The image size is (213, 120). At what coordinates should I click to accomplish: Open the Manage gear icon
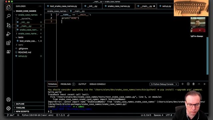tap(8, 108)
